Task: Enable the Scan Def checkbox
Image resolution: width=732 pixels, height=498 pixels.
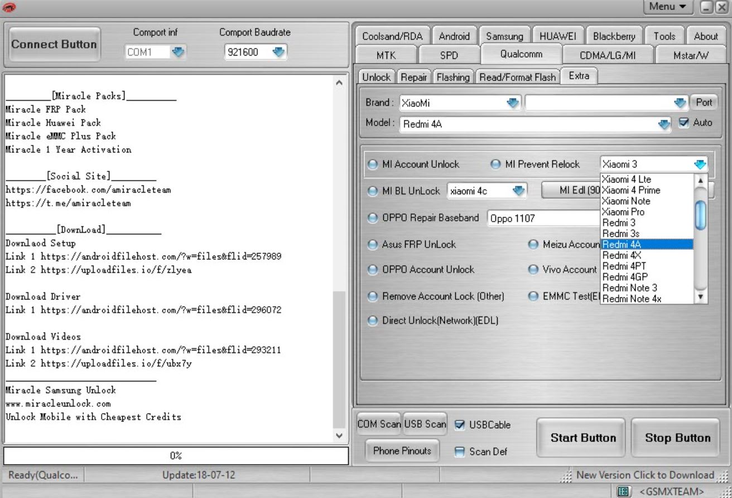Action: click(x=460, y=452)
